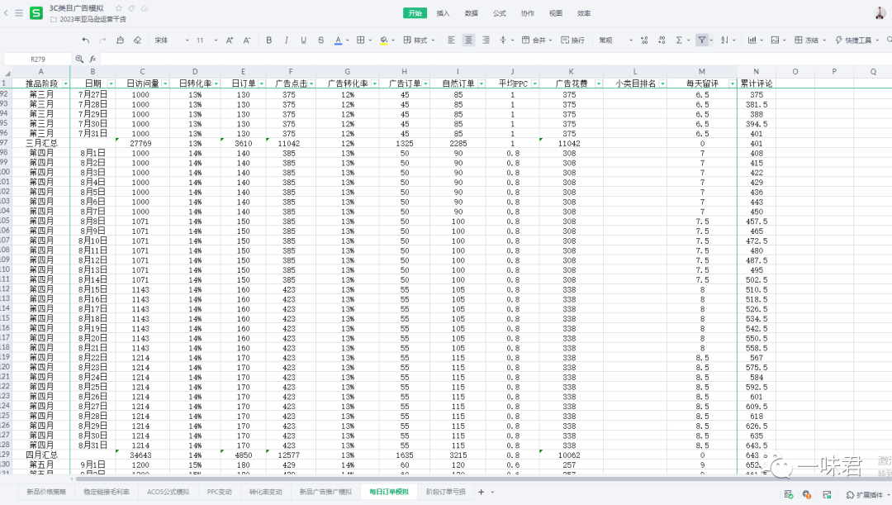
Task: Click the strikethrough S icon
Action: coord(321,40)
